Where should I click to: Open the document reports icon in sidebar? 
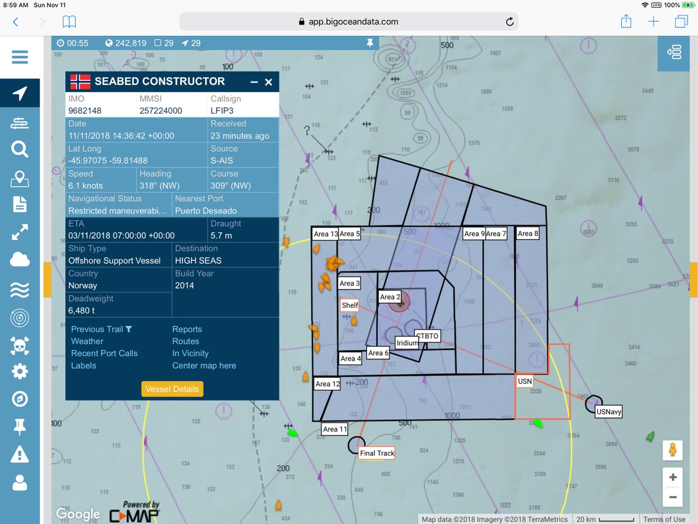(20, 204)
